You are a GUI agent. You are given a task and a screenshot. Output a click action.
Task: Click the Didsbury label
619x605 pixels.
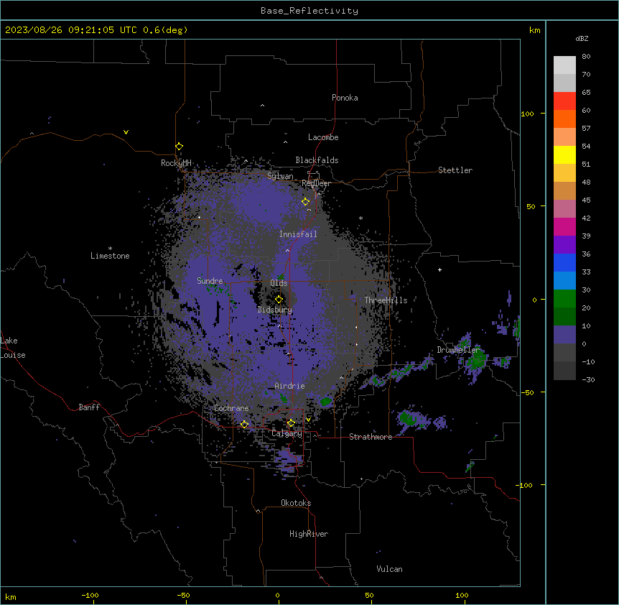coord(274,310)
